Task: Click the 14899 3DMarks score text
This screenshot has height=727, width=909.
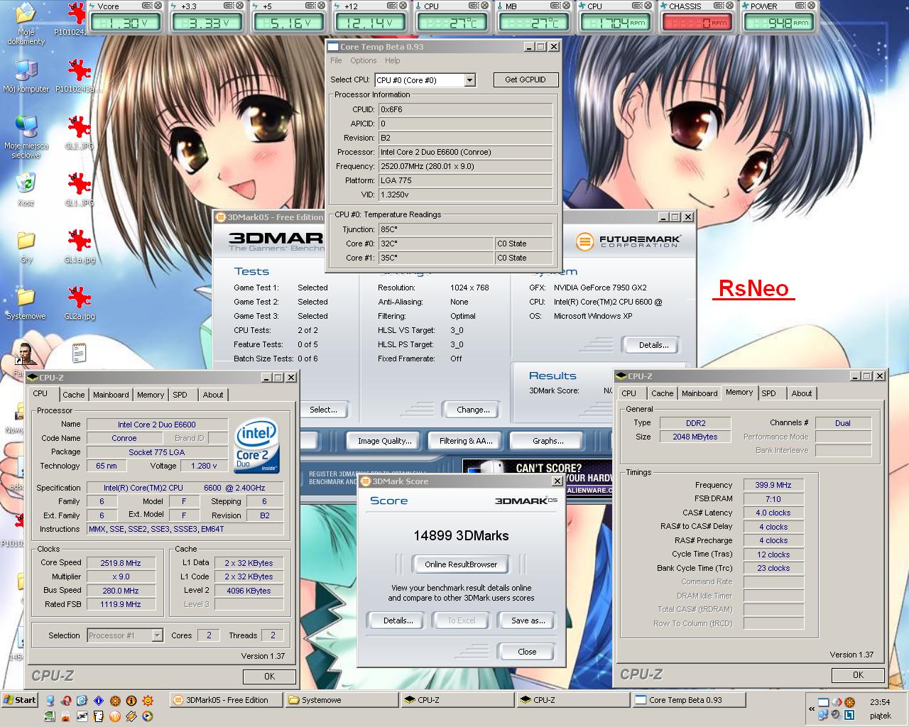Action: click(x=461, y=535)
